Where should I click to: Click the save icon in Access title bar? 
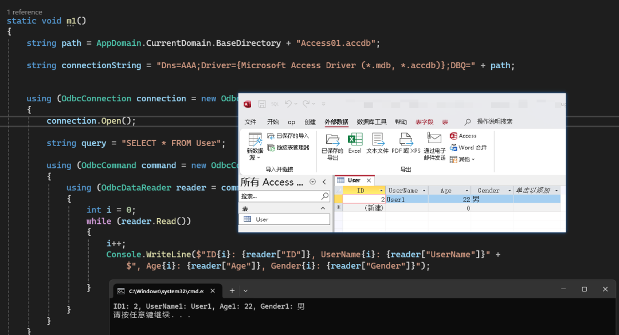[261, 104]
